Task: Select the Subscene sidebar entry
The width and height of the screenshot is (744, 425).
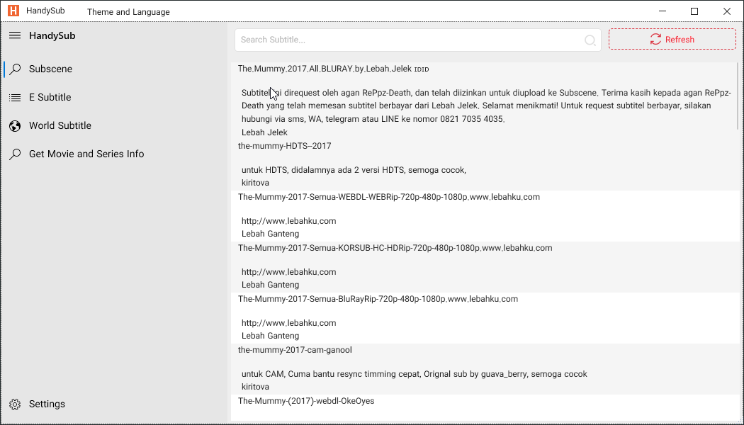Action: 52,69
